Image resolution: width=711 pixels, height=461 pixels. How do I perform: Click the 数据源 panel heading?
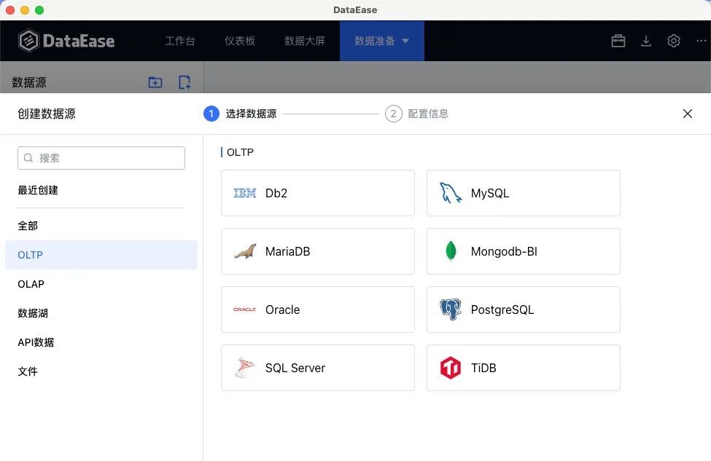coord(29,82)
